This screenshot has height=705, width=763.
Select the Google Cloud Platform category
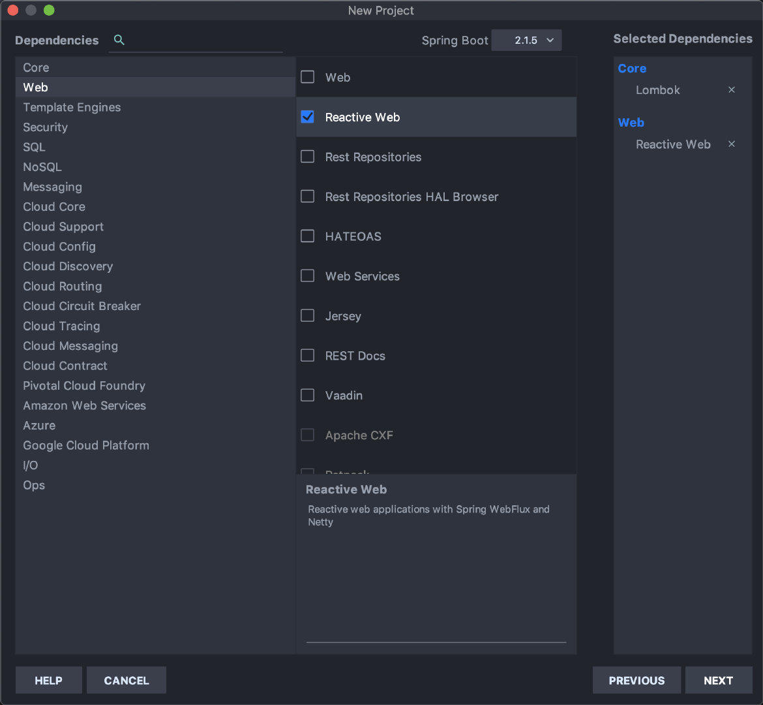pyautogui.click(x=155, y=445)
